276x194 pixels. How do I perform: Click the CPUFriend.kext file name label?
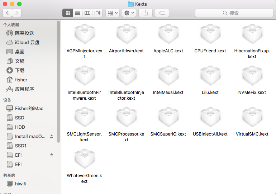point(210,51)
